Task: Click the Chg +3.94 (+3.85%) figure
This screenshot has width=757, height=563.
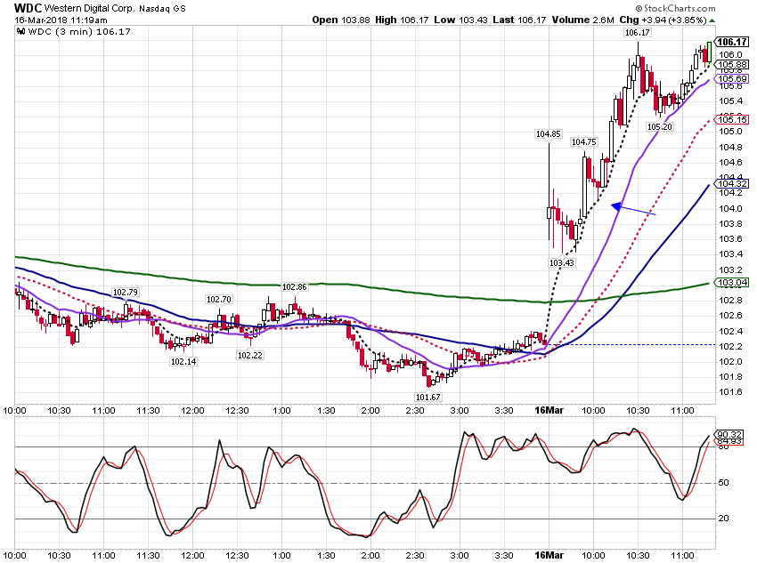Action: coord(663,20)
